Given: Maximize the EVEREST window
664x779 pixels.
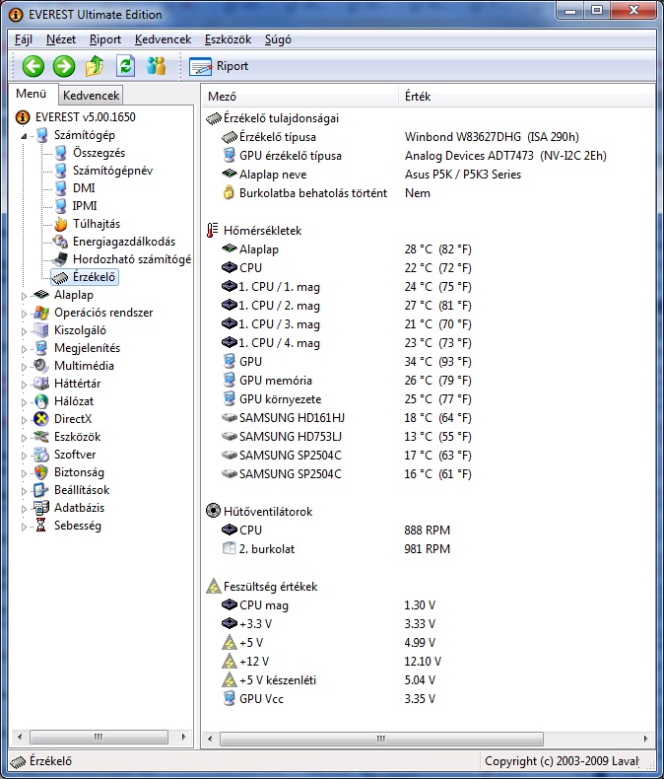Looking at the screenshot, I should pos(597,11).
